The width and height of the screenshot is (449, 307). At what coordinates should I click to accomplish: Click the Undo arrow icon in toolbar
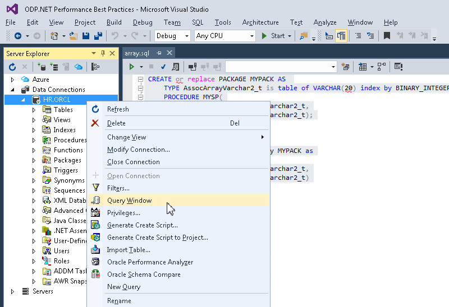click(x=115, y=36)
